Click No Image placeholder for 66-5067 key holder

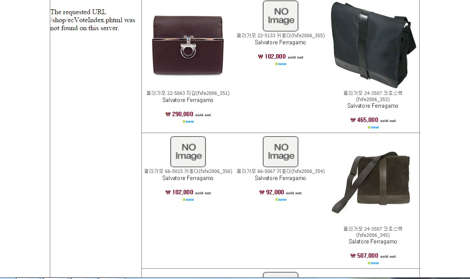coord(281,152)
